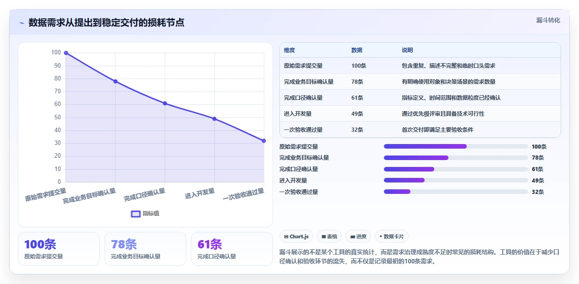The height and width of the screenshot is (284, 579).
Task: Click the 表格 tag chip
Action: [329, 236]
